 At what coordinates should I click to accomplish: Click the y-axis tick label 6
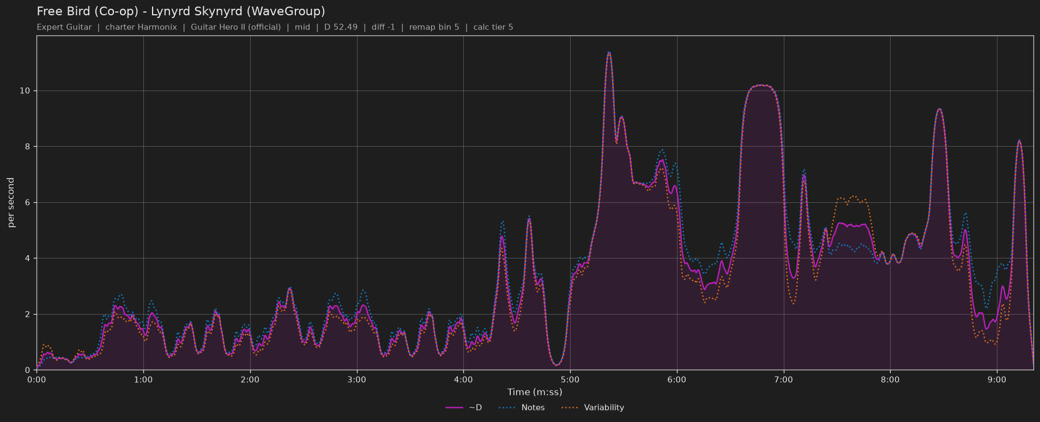(x=28, y=203)
